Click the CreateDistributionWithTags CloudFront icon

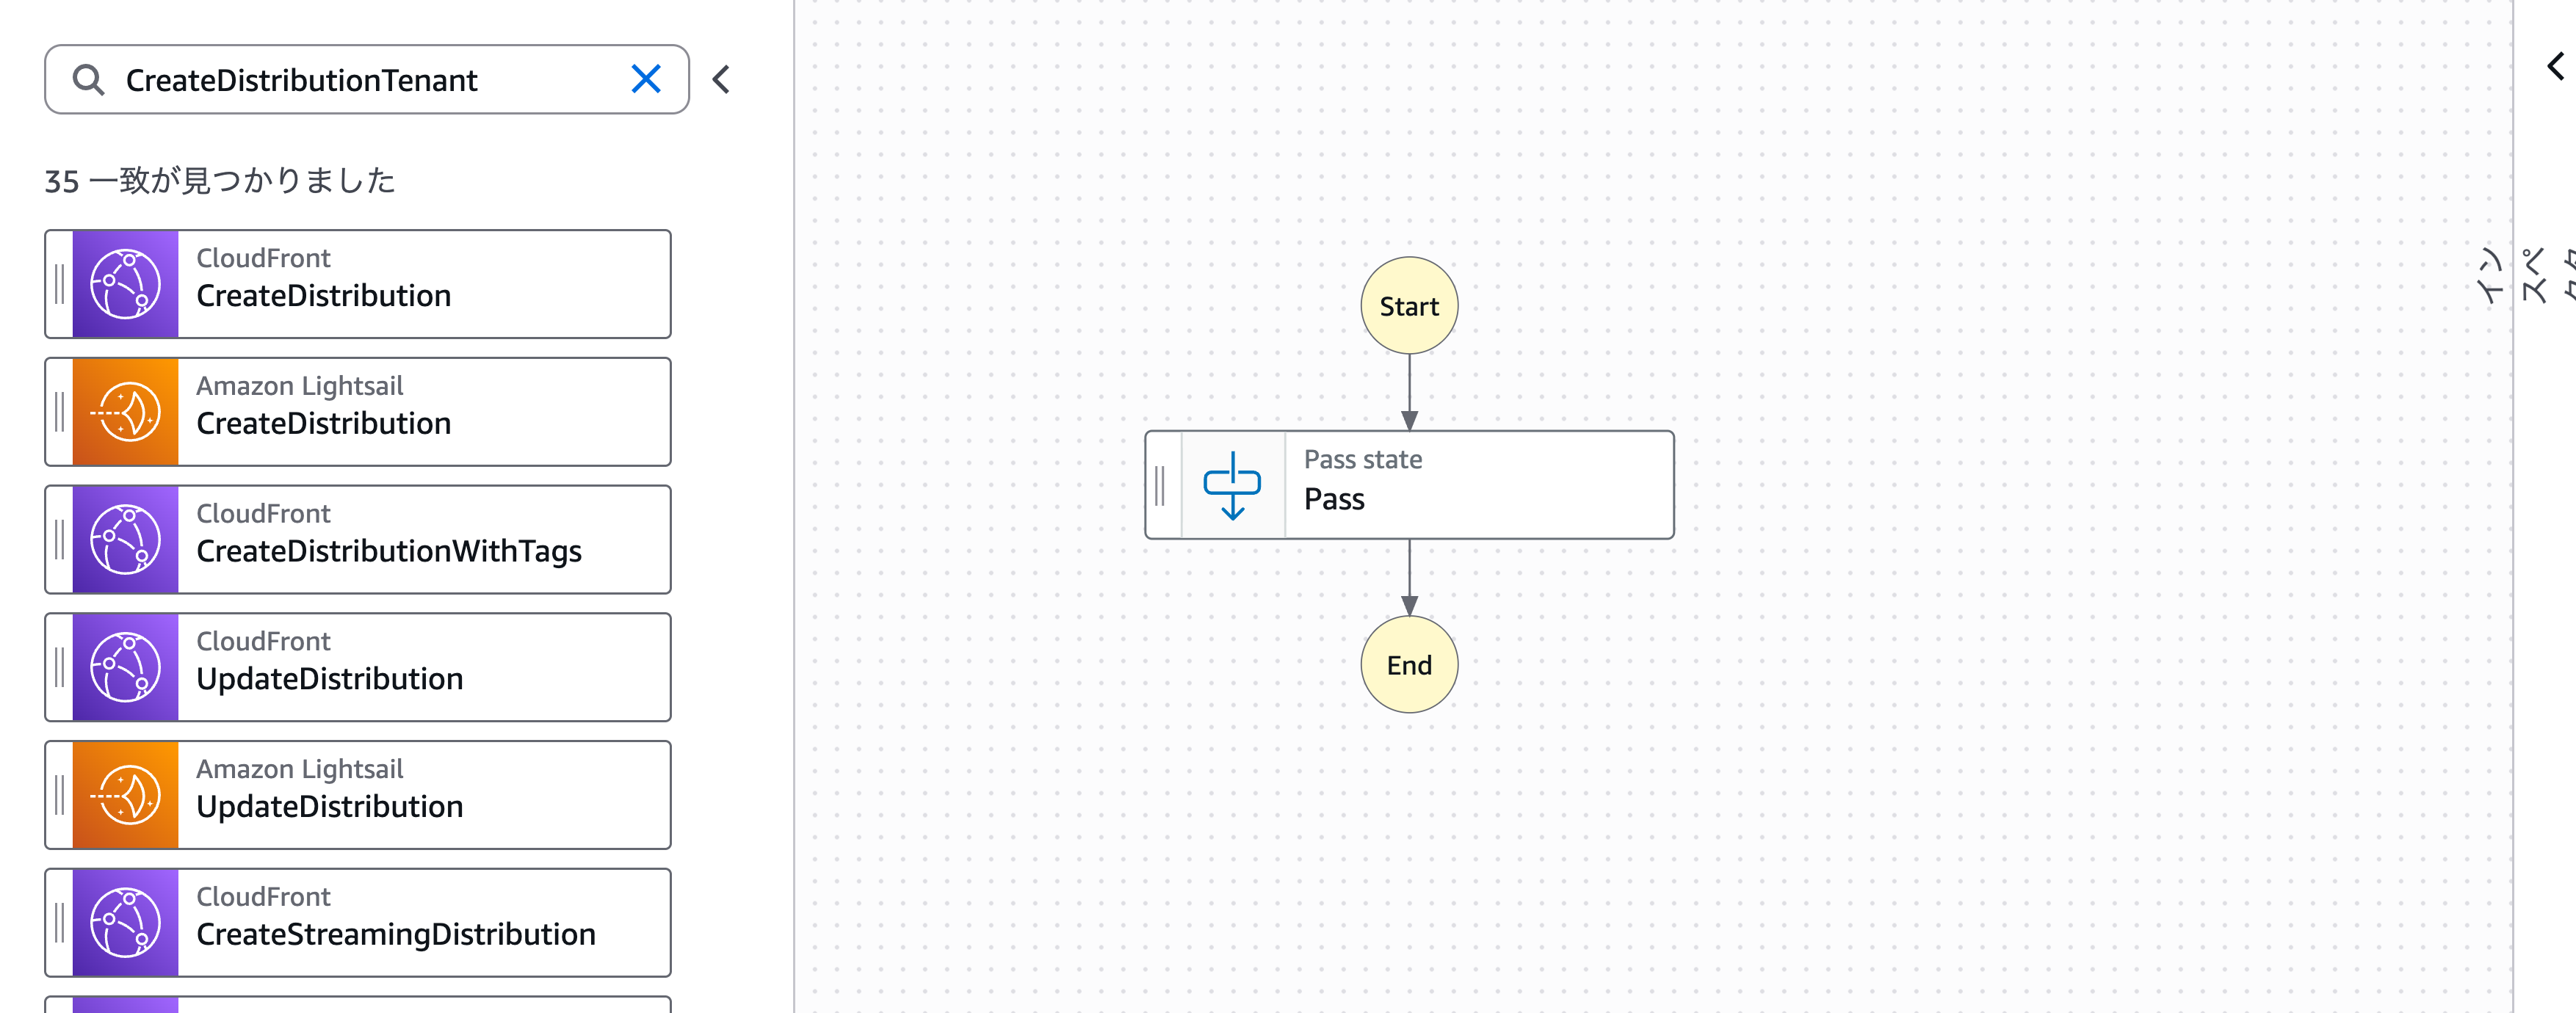point(126,540)
